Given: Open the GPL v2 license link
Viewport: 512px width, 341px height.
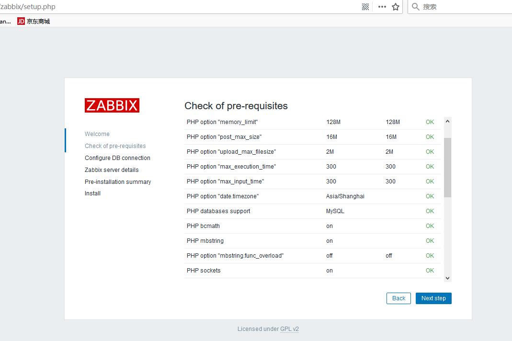Looking at the screenshot, I should pyautogui.click(x=290, y=329).
